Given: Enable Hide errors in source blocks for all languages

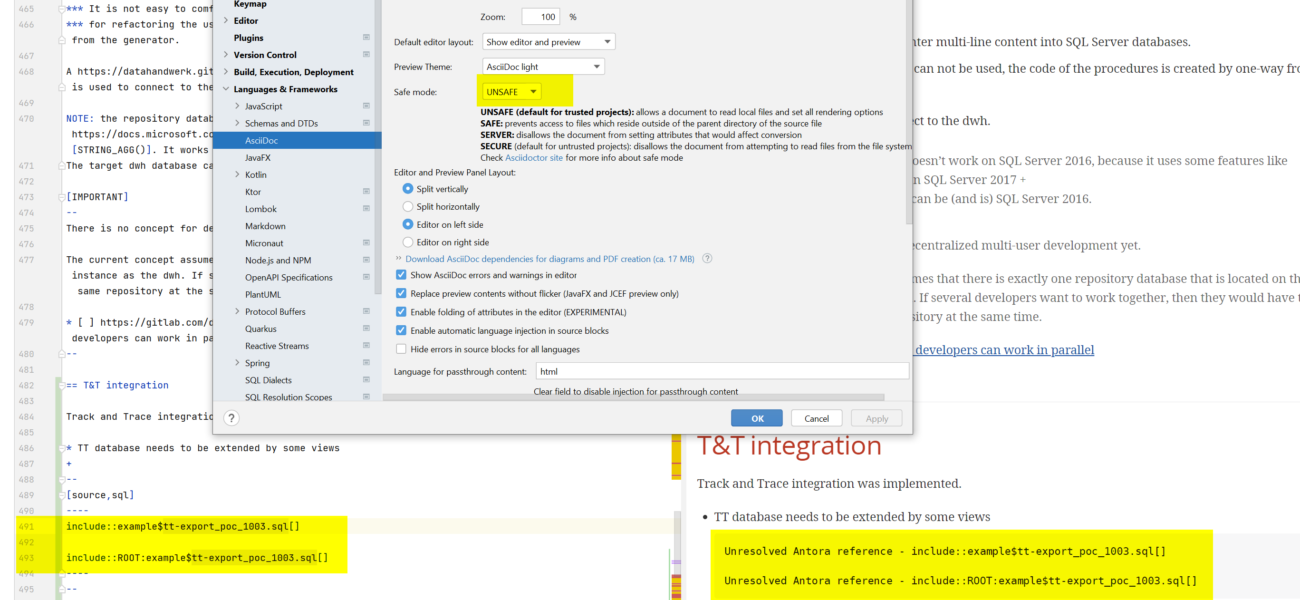Looking at the screenshot, I should (401, 348).
